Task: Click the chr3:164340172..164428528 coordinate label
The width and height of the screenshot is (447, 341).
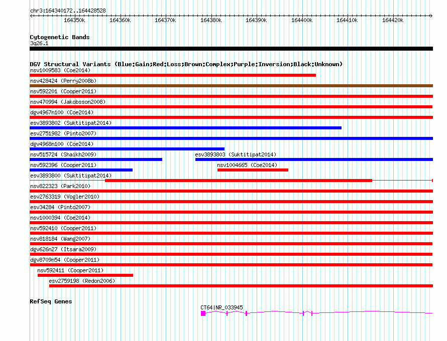Action: pos(68,11)
